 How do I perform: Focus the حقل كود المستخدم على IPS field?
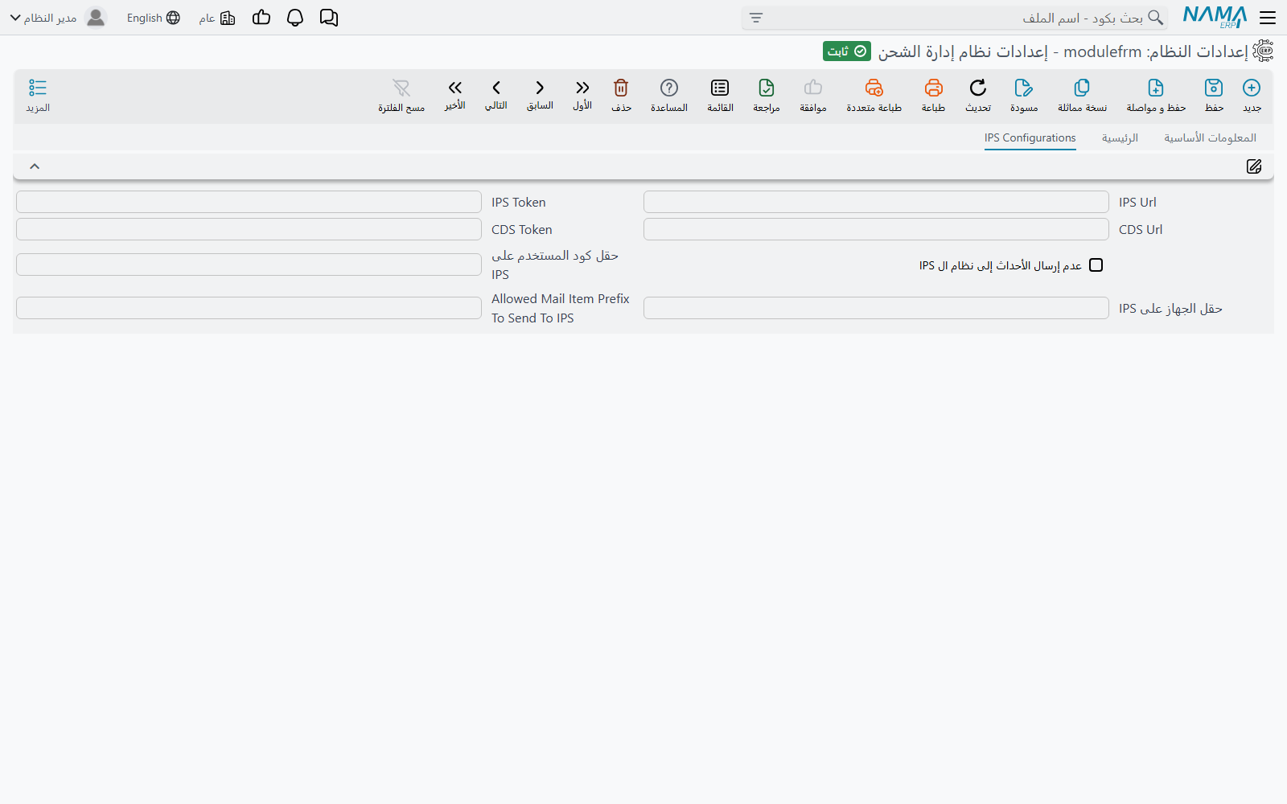(x=249, y=265)
